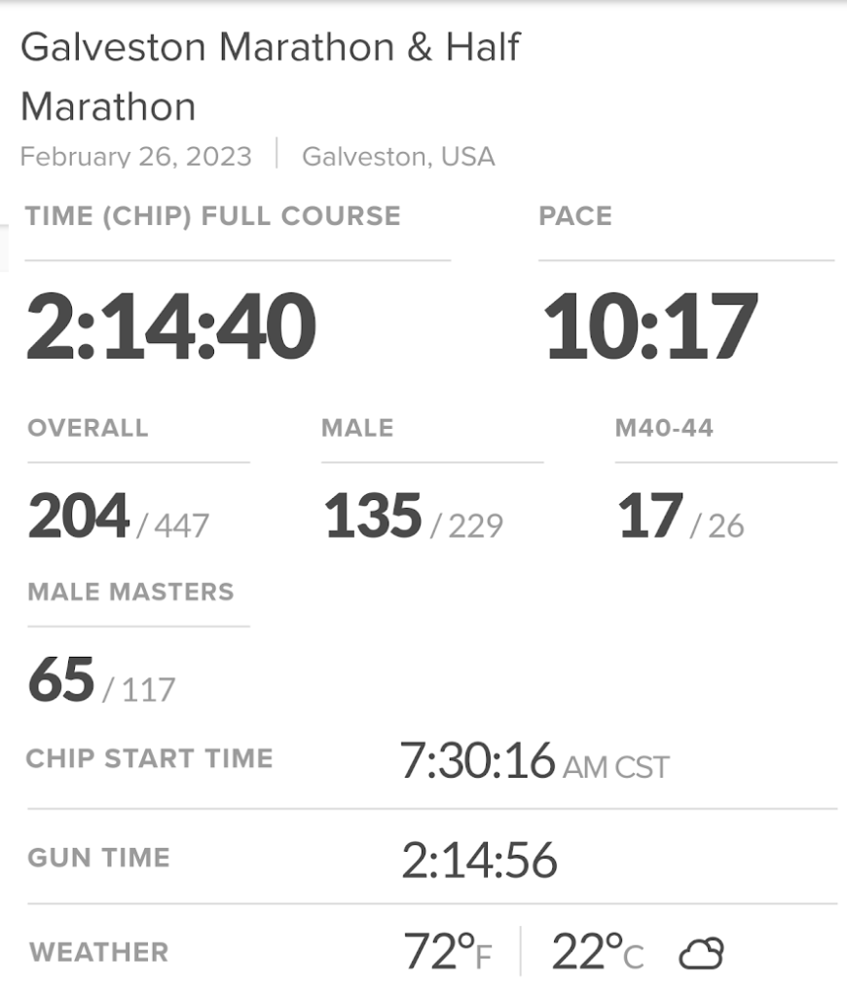Select the overall place number 204

pyautogui.click(x=79, y=516)
